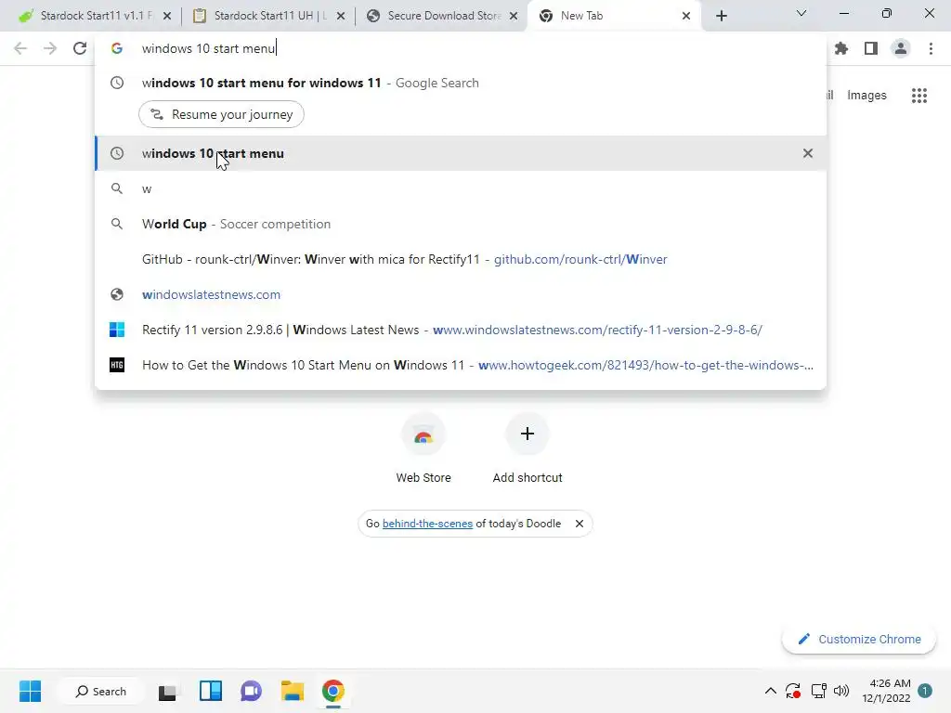Click the Google G icon in address bar
This screenshot has height=713, width=951.
117,48
